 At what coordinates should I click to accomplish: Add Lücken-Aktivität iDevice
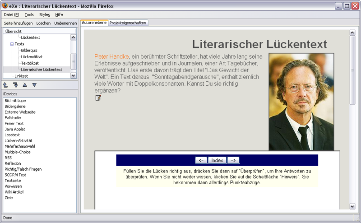(19, 140)
